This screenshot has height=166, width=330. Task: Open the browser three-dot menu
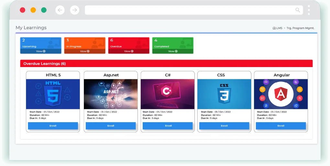(x=309, y=10)
